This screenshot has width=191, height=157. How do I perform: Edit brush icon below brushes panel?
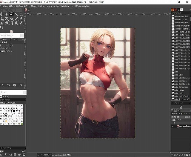(1, 155)
